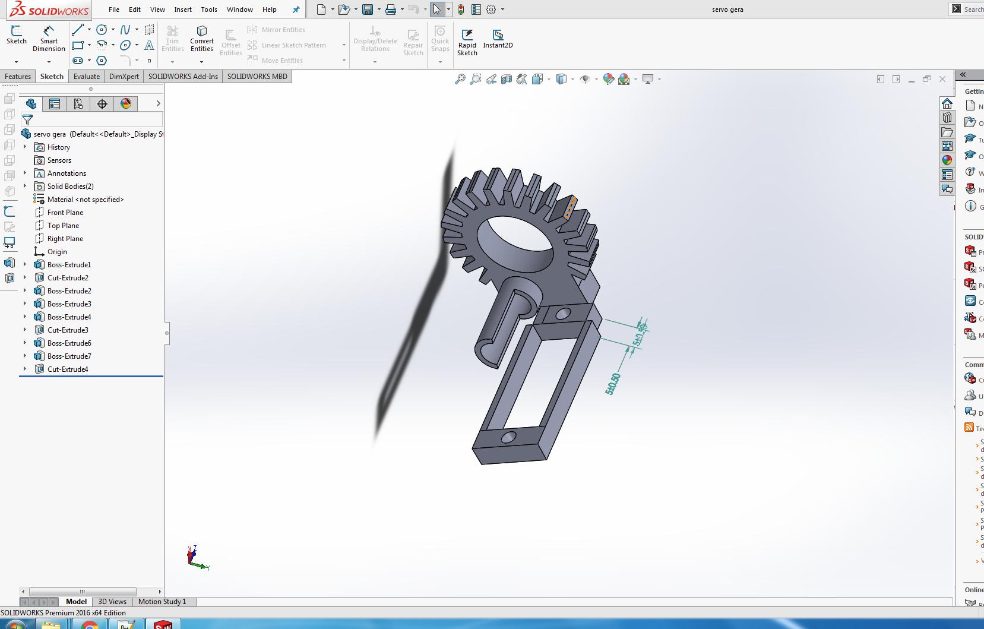Expand the History folder

pos(25,147)
